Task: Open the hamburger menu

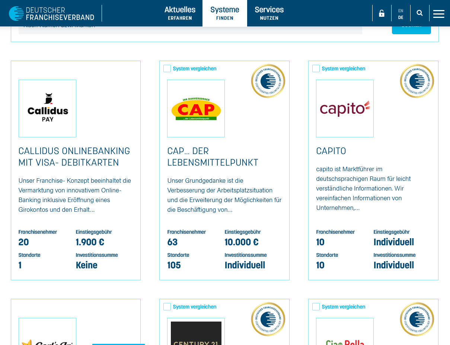Action: pyautogui.click(x=438, y=14)
